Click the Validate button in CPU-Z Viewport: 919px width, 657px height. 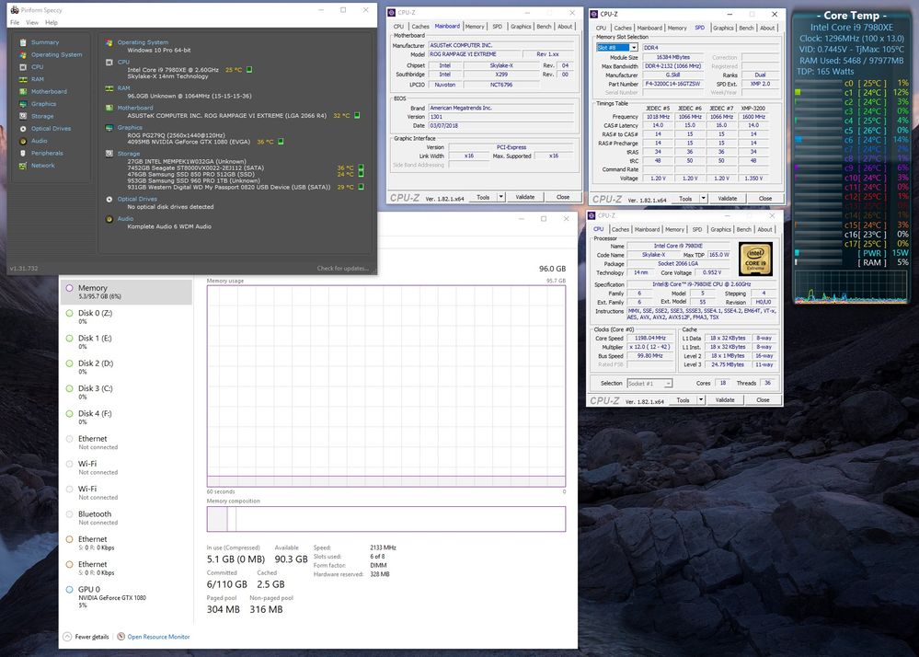(725, 399)
